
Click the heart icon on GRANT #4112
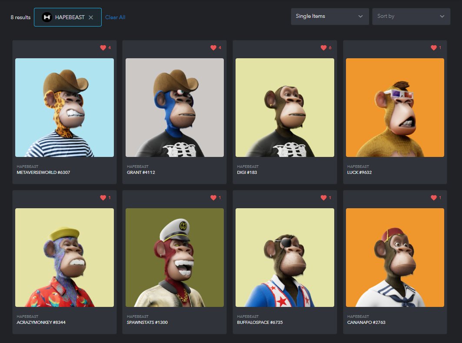click(x=213, y=48)
